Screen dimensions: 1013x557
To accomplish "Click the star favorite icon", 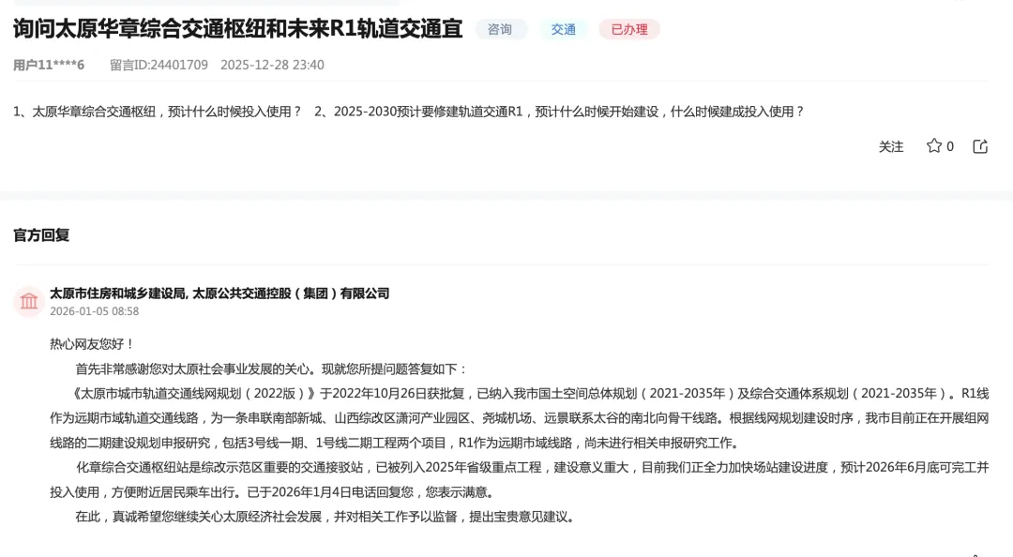I will (x=933, y=146).
